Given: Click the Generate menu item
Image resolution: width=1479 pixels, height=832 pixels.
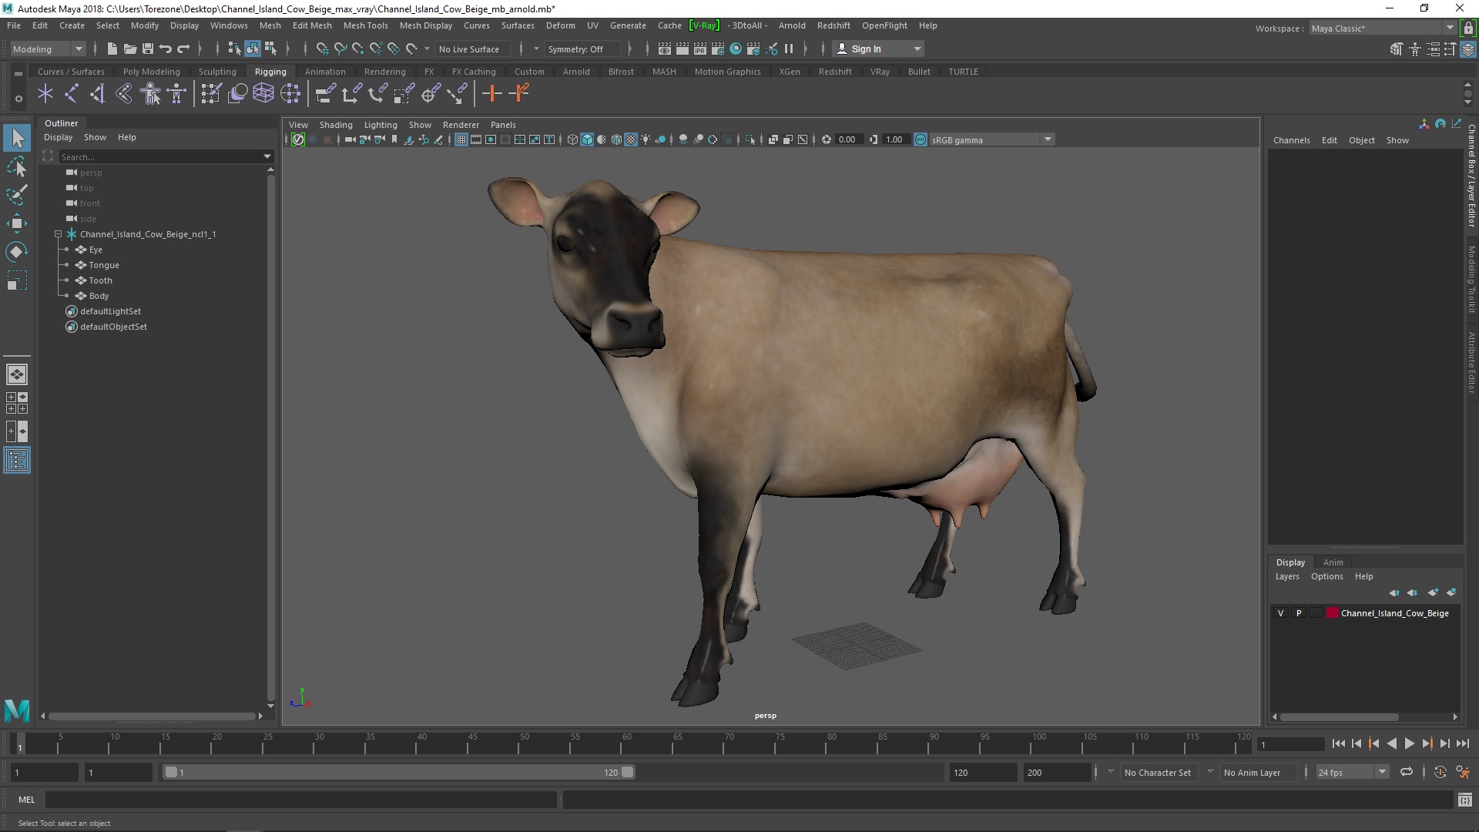Looking at the screenshot, I should click(x=630, y=25).
